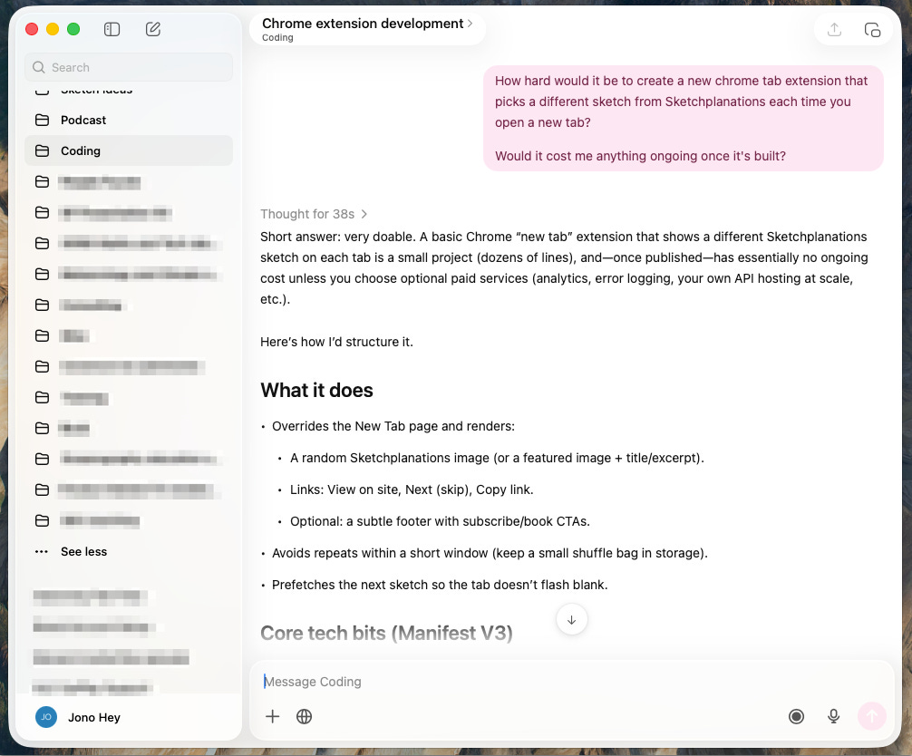Click the microphone dictation icon

pos(833,716)
